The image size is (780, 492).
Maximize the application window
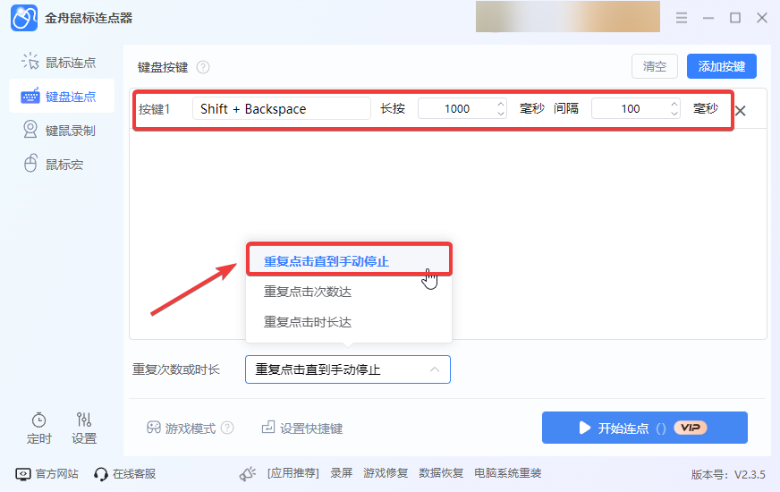(735, 18)
